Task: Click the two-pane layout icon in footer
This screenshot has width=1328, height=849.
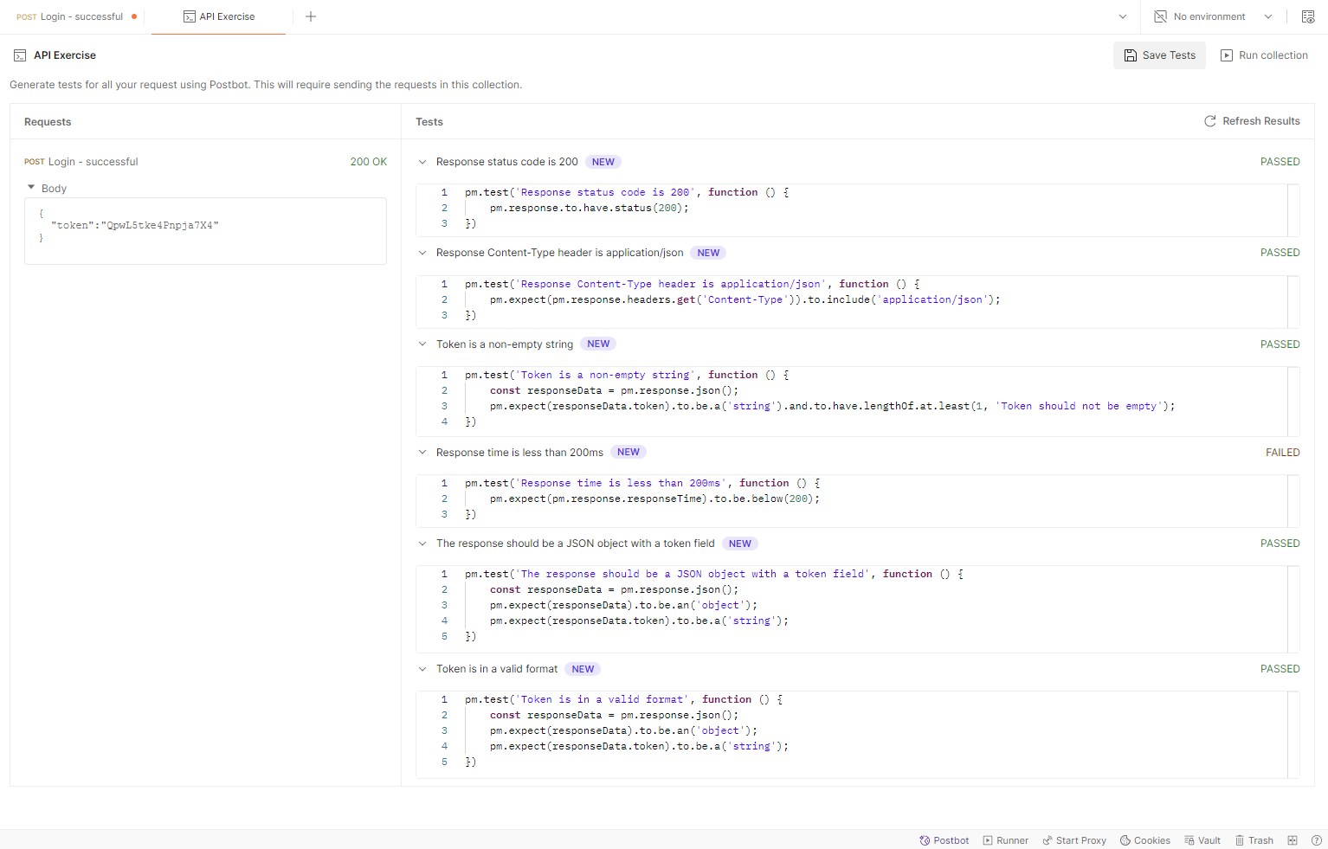Action: (x=1293, y=840)
